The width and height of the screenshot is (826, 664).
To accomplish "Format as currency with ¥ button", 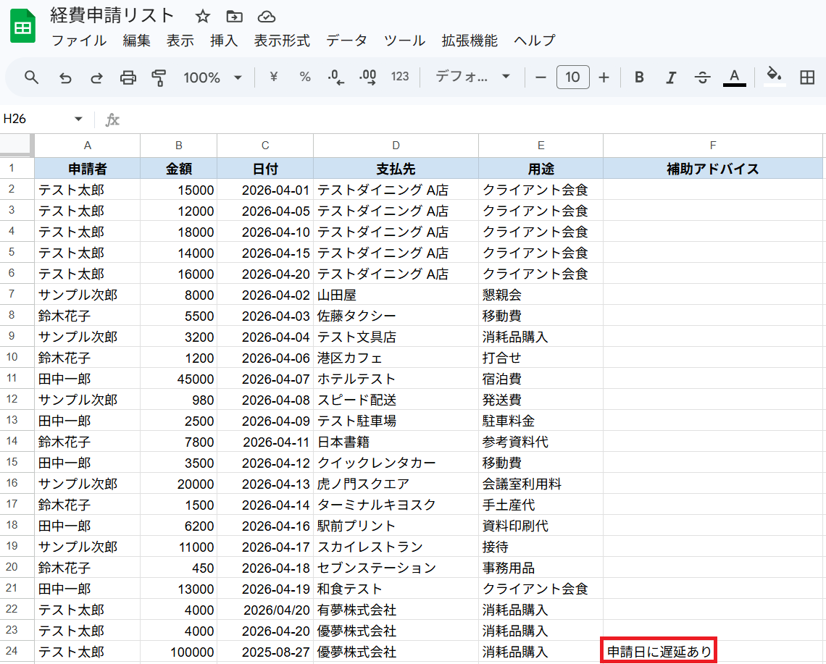I will point(273,77).
